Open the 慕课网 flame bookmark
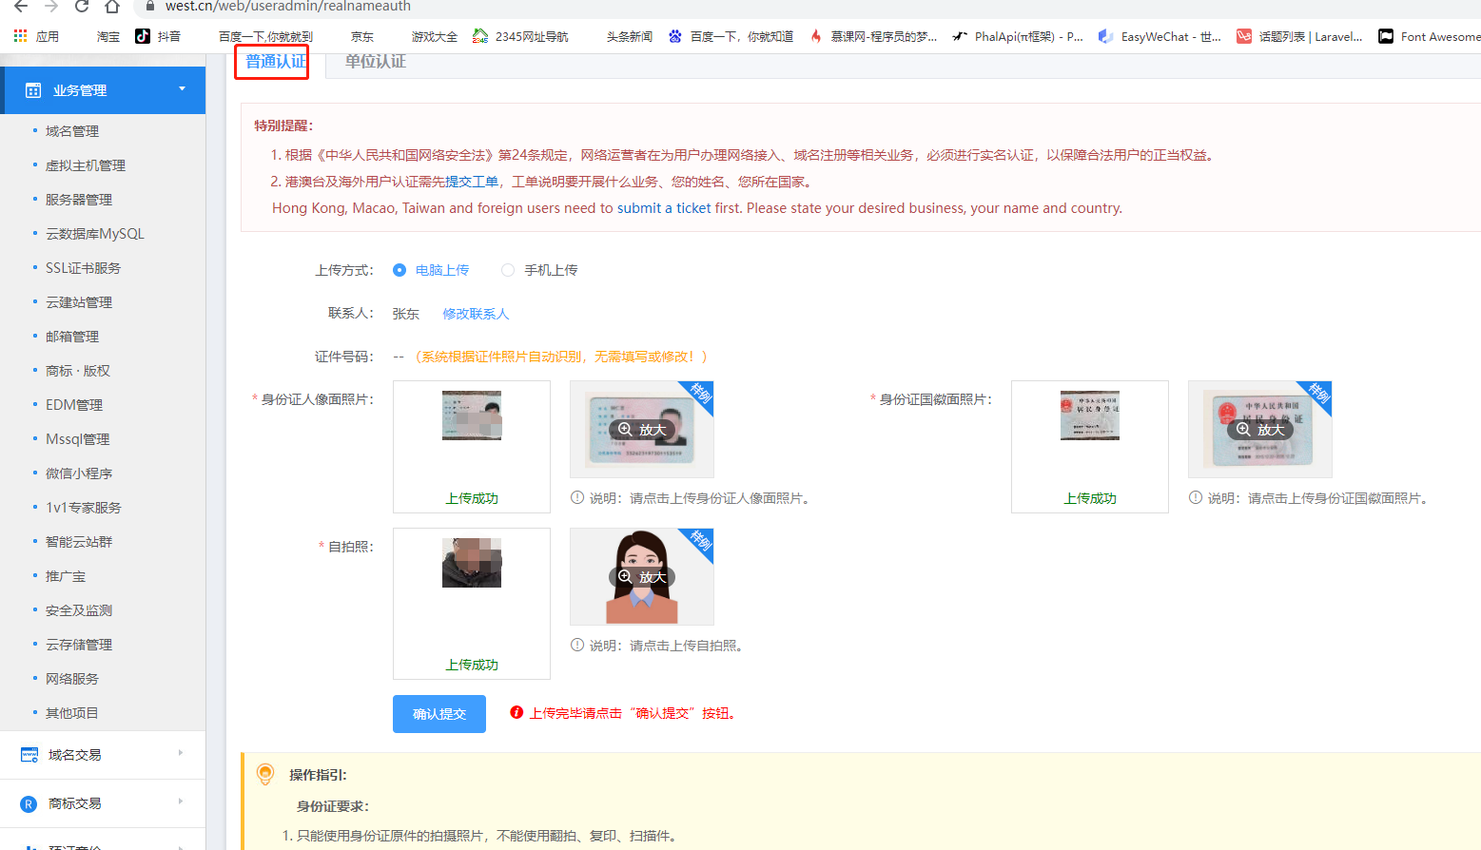The width and height of the screenshot is (1481, 850). pyautogui.click(x=873, y=36)
